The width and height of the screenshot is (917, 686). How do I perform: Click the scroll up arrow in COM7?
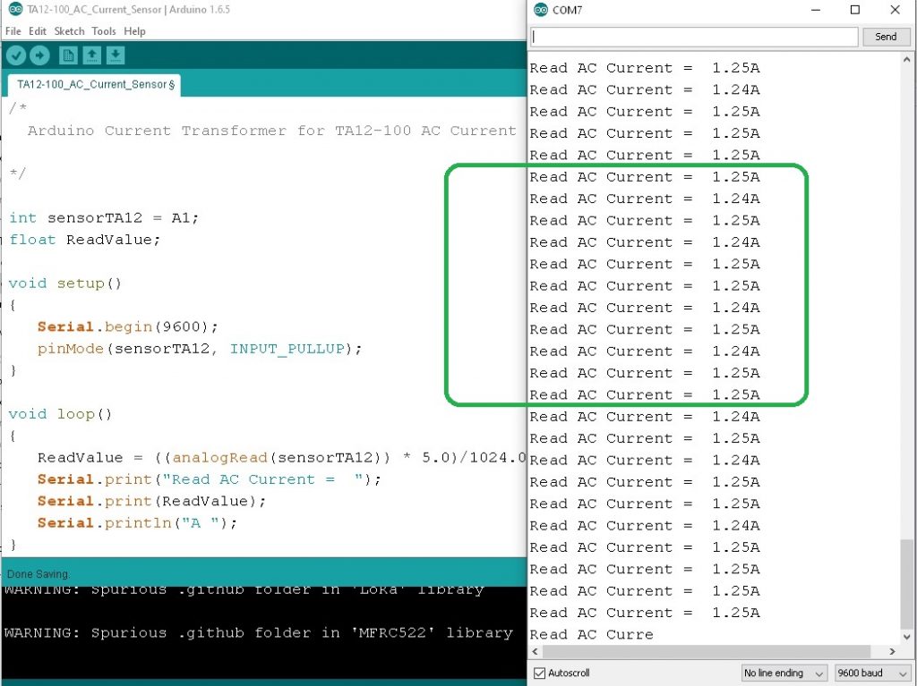click(x=906, y=60)
